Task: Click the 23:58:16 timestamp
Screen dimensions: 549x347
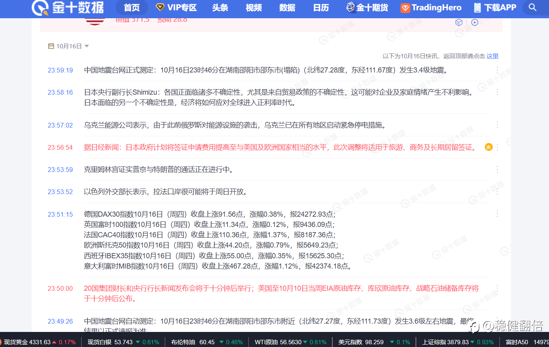Action: point(60,93)
